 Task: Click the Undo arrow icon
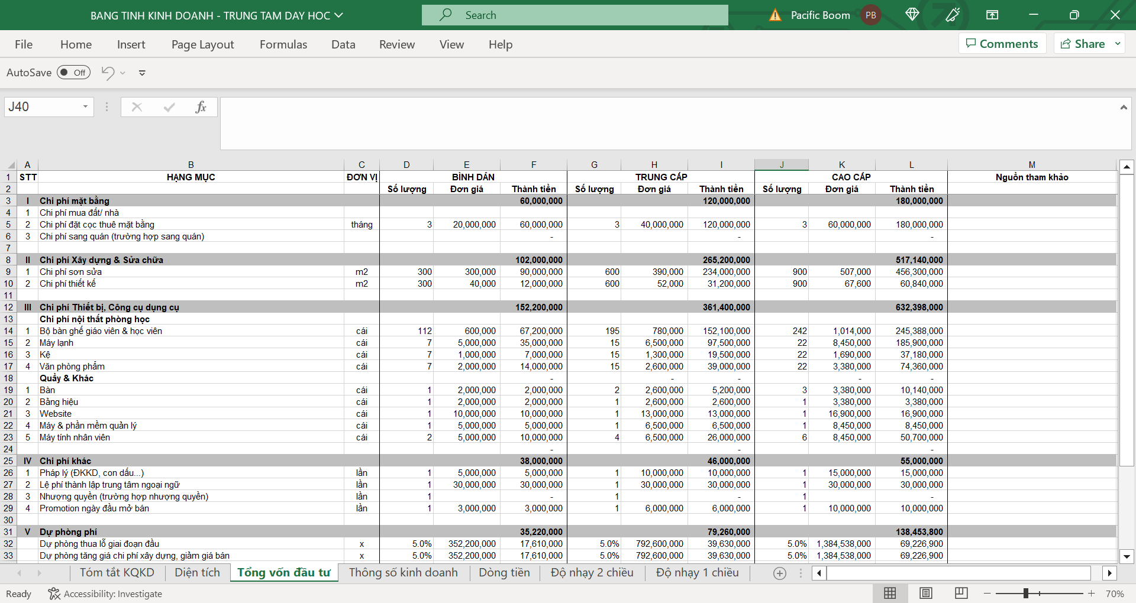tap(108, 73)
